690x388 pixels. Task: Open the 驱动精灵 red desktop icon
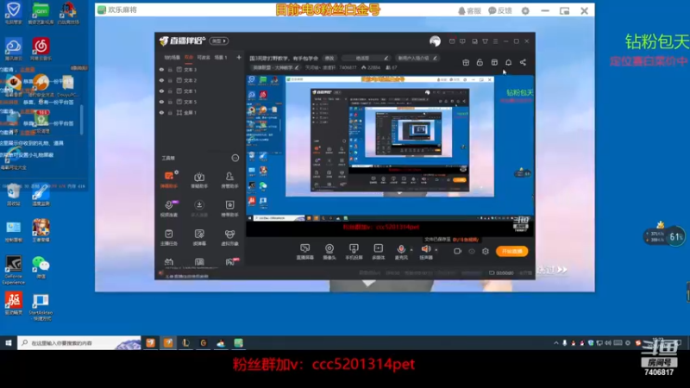(x=13, y=304)
